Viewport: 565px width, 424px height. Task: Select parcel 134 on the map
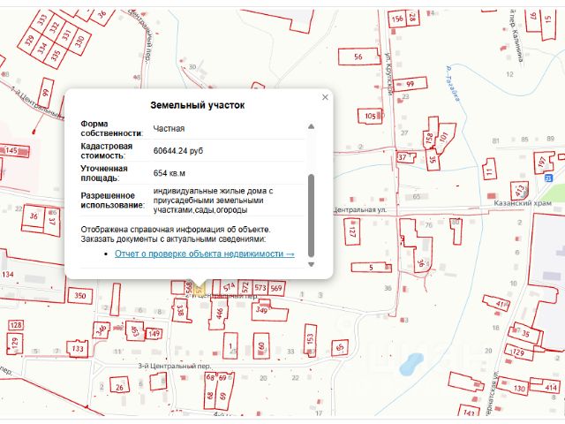8,275
